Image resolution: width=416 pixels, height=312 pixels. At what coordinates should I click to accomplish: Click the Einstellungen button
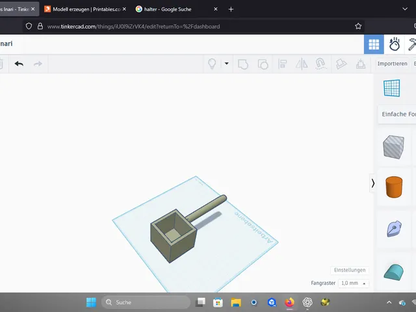[350, 270]
